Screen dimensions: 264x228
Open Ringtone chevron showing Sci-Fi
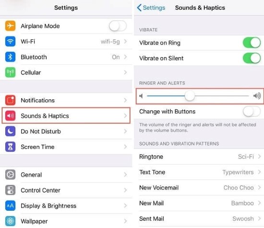click(x=260, y=156)
